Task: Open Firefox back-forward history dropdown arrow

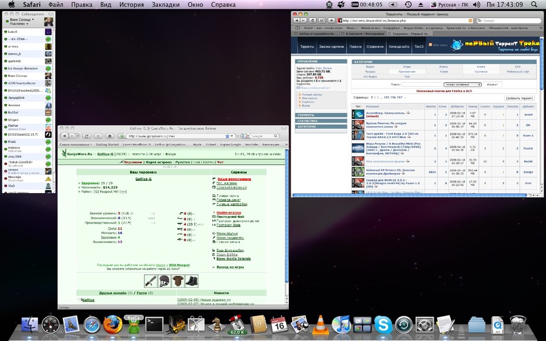Action: pos(77,136)
